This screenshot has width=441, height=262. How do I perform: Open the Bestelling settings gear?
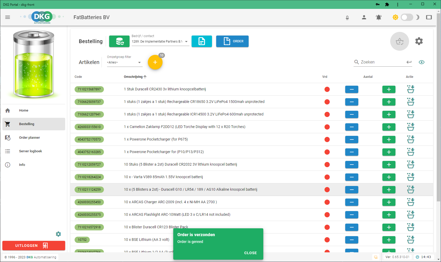coord(419,41)
